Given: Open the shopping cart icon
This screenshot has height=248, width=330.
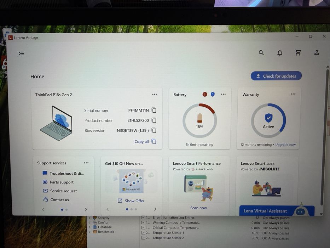Looking at the screenshot, I should pyautogui.click(x=298, y=52).
